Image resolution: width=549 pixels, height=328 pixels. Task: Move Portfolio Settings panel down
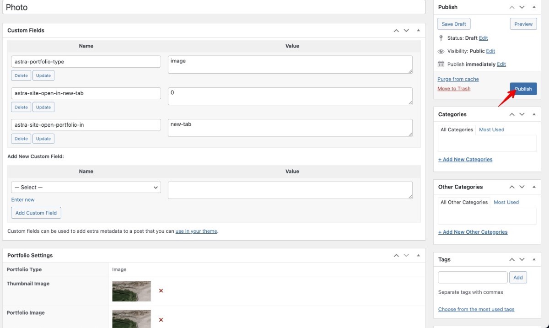406,255
